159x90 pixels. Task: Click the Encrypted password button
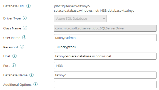pyautogui.click(x=66, y=47)
